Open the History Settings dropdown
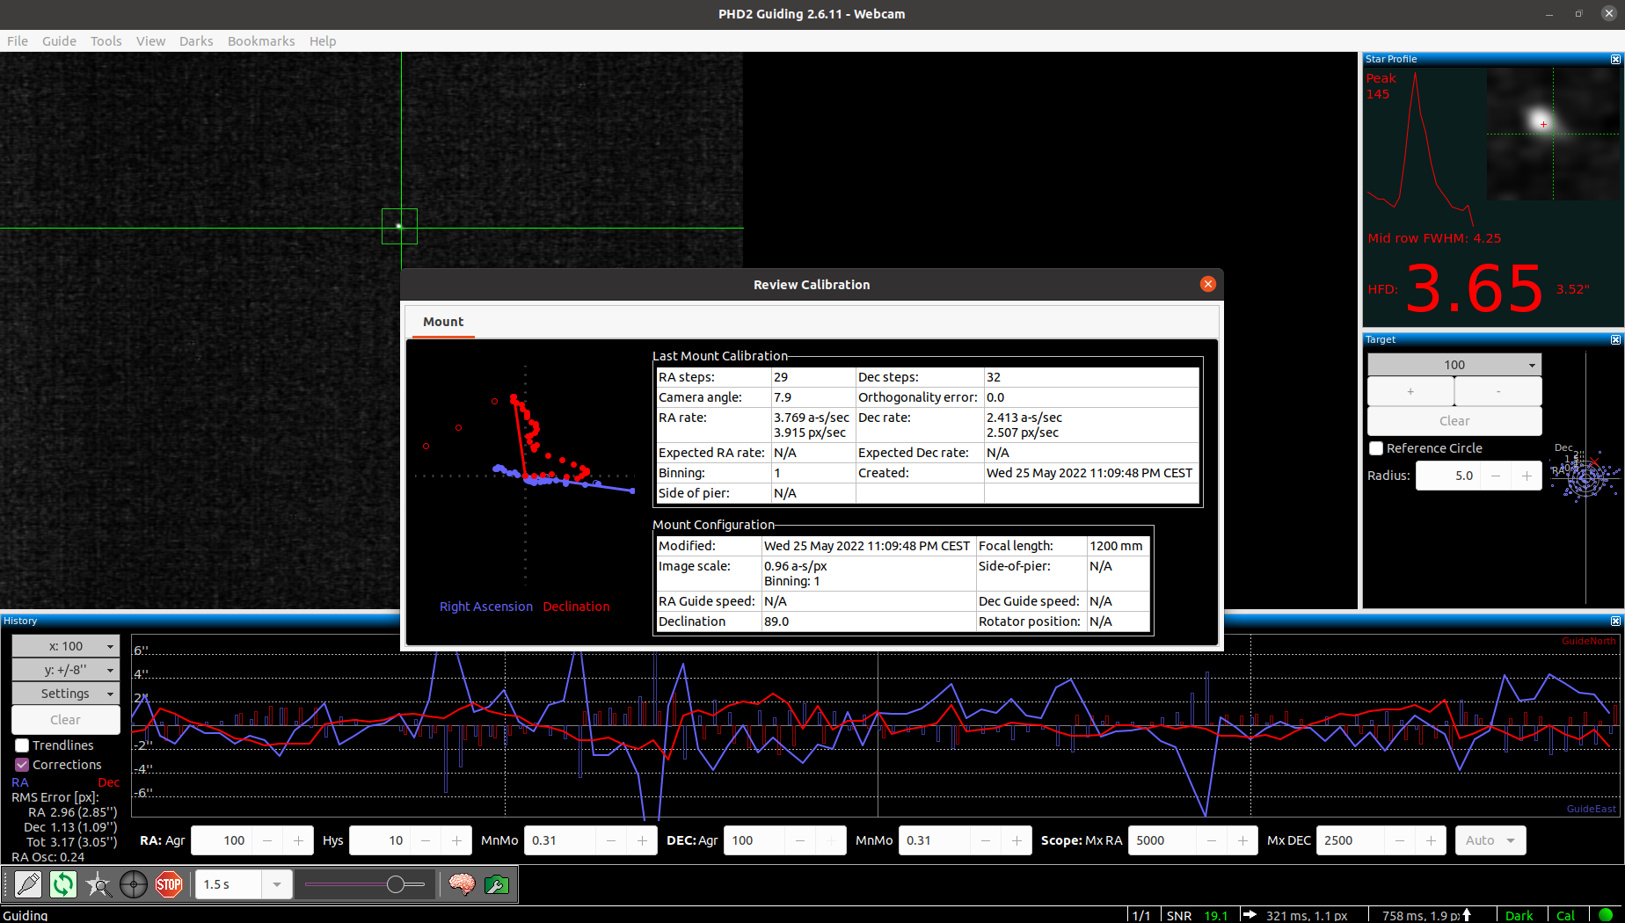This screenshot has height=923, width=1625. (66, 694)
